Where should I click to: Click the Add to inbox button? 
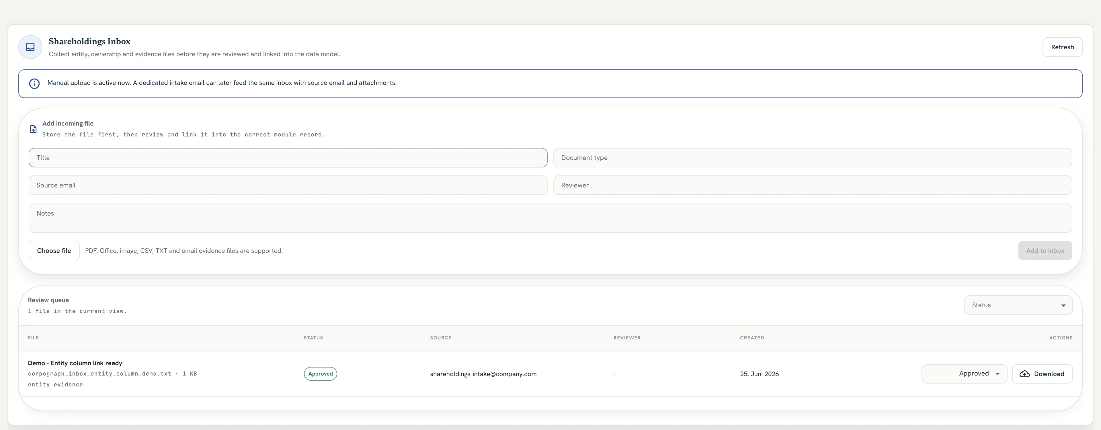pyautogui.click(x=1045, y=251)
